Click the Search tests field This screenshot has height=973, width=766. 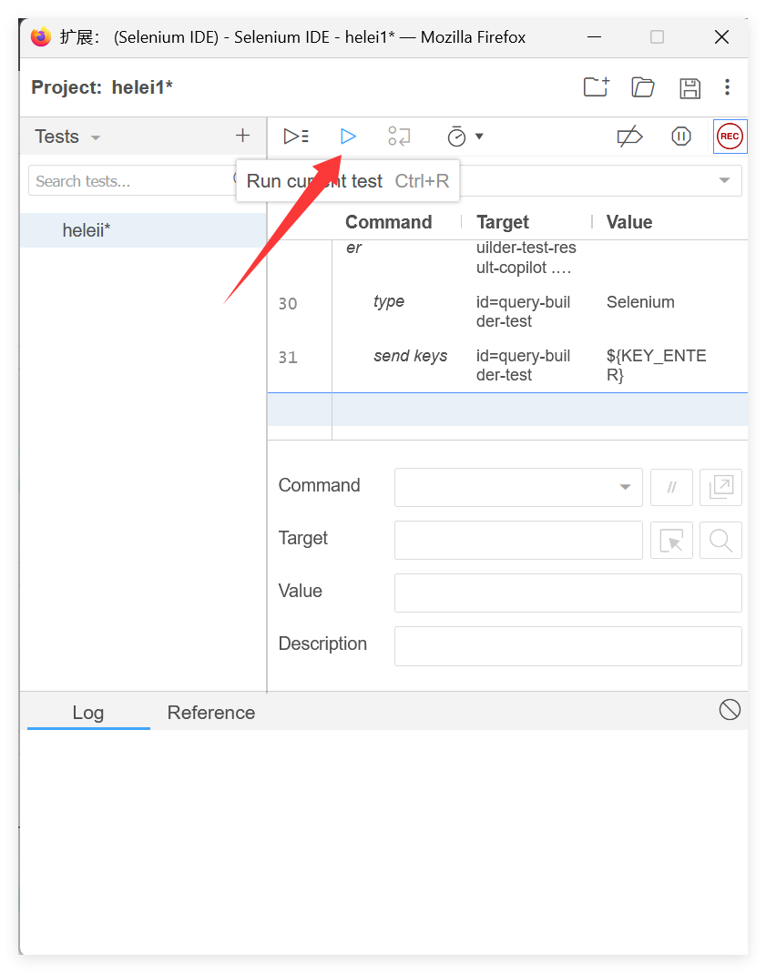point(131,180)
